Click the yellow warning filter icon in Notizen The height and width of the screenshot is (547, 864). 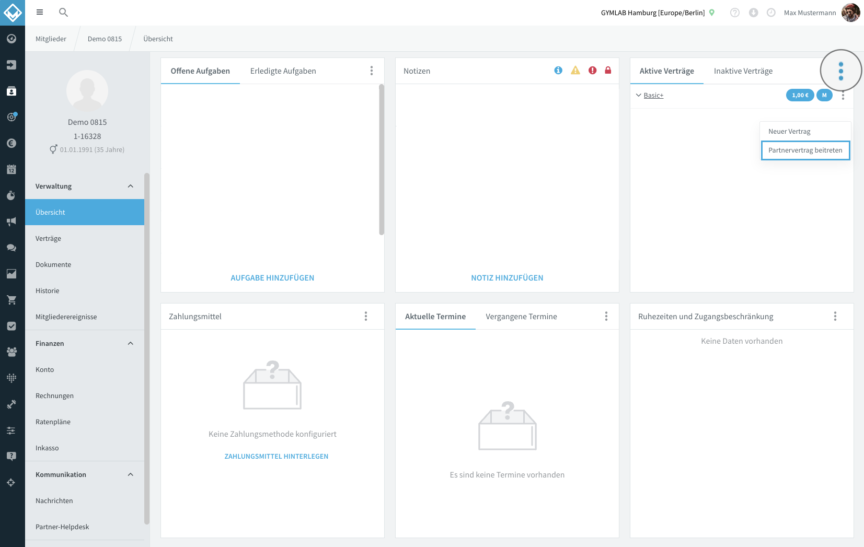tap(575, 71)
